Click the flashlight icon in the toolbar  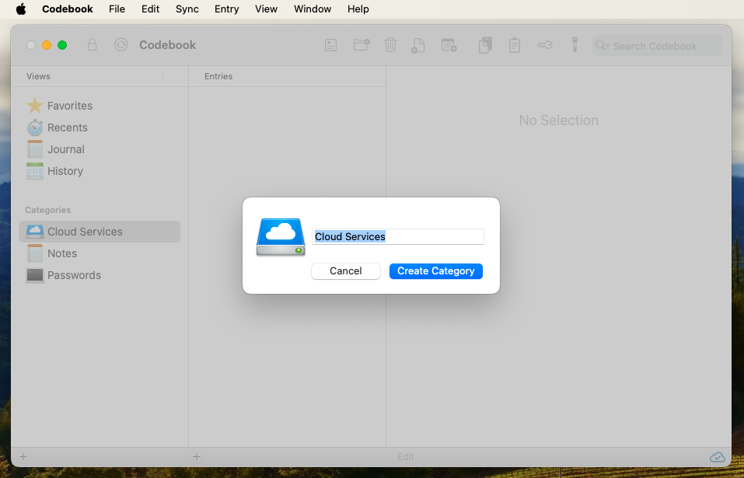pos(575,44)
